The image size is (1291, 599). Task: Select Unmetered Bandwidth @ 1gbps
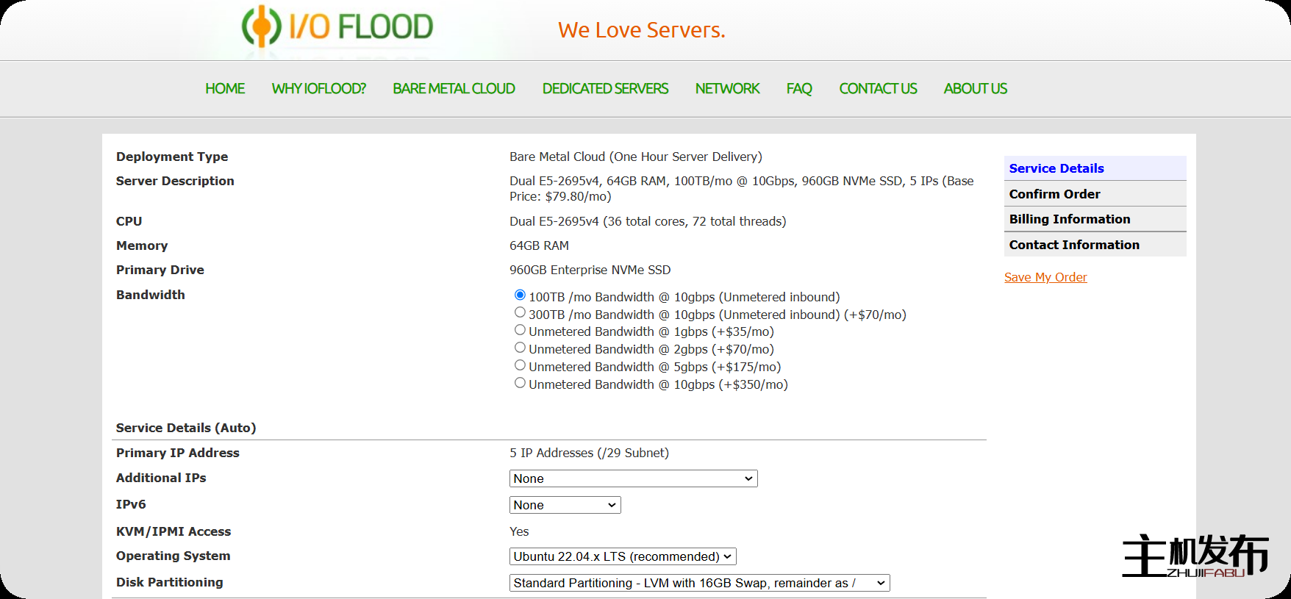tap(520, 330)
